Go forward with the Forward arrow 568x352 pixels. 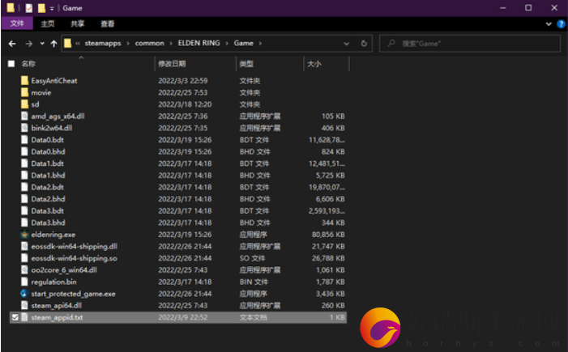tap(29, 44)
